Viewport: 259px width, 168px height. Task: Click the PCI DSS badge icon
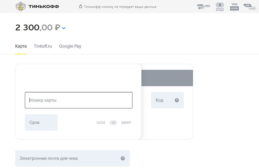coord(203,7)
